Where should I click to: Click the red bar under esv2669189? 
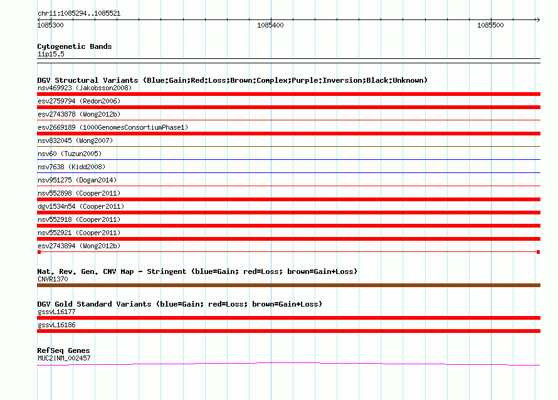[x=288, y=134]
